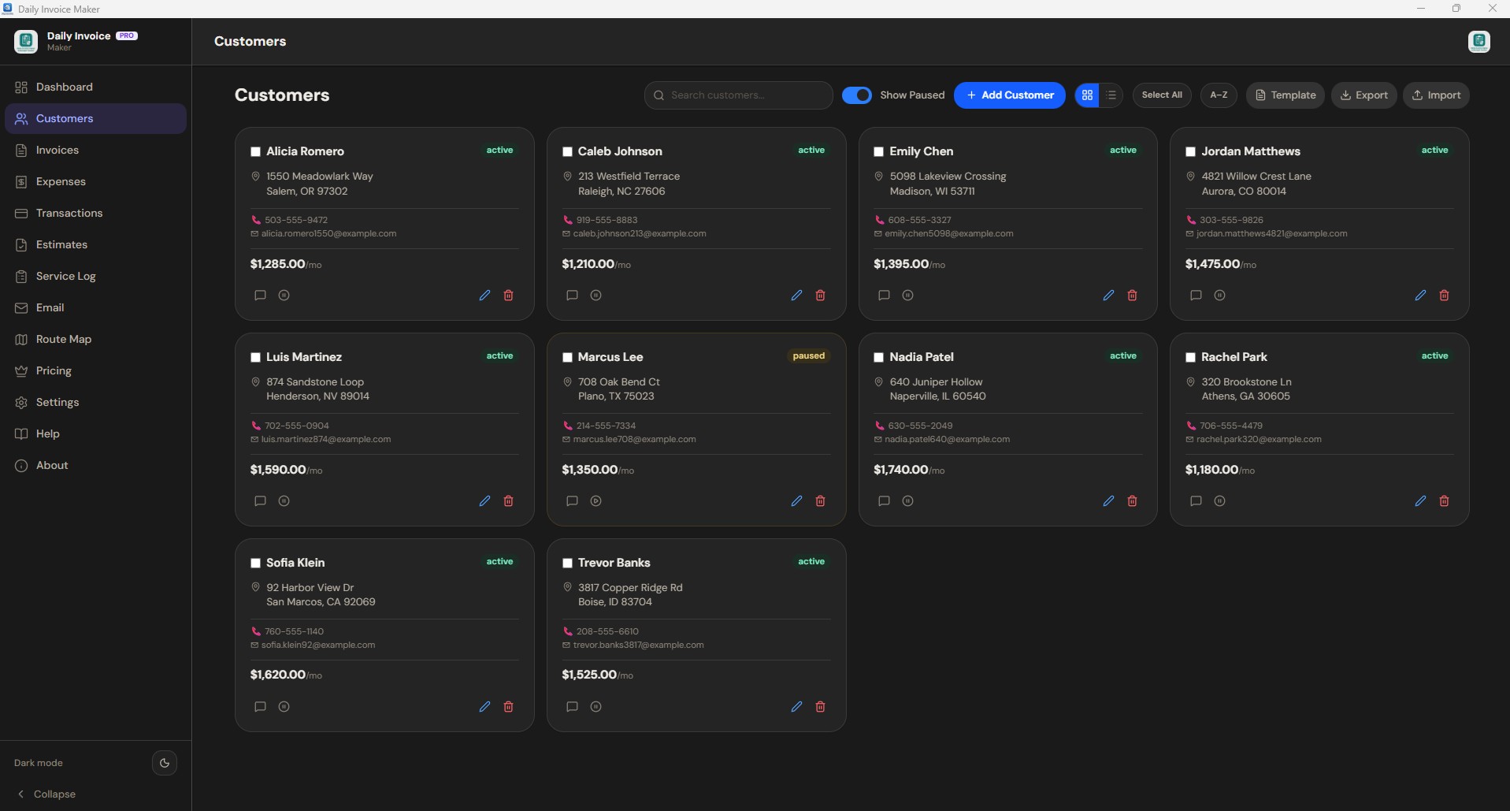Screen dimensions: 1510x811
Task: Pause Jordan Matthews' service
Action: click(1219, 296)
